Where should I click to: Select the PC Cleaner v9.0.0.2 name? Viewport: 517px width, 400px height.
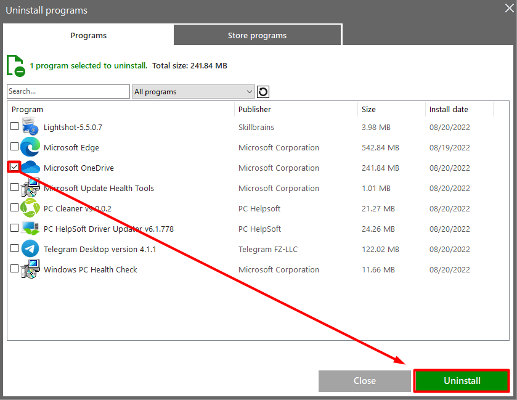(x=78, y=209)
